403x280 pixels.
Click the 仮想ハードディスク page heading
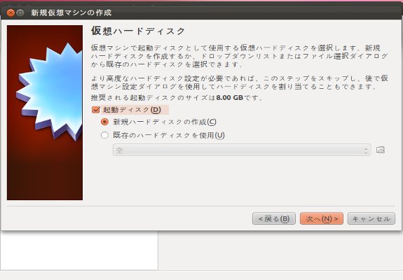[138, 31]
